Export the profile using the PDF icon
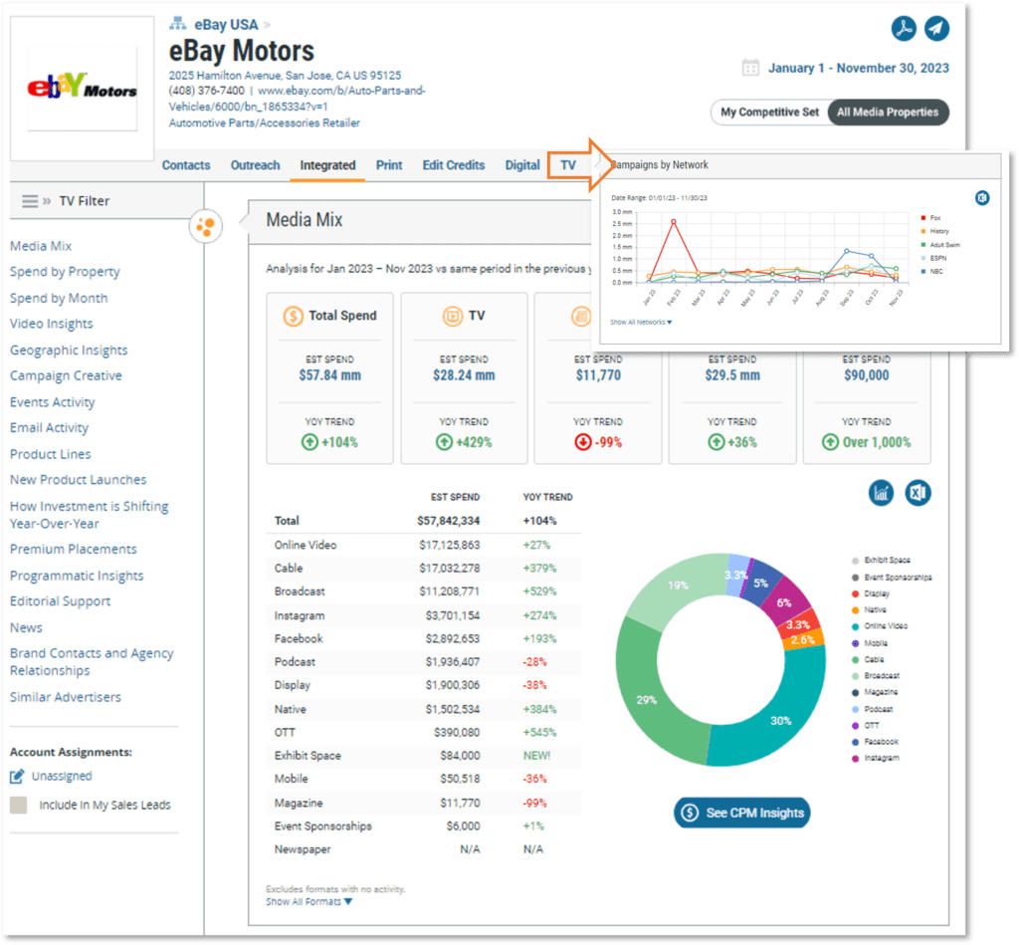The height and width of the screenshot is (945, 1019). (904, 29)
